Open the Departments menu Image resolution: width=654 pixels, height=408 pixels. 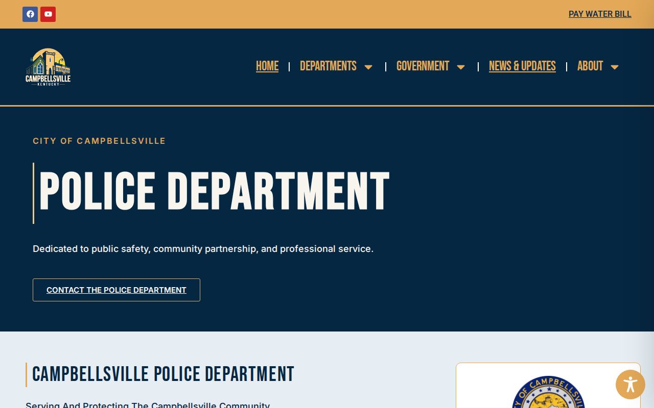coord(328,66)
